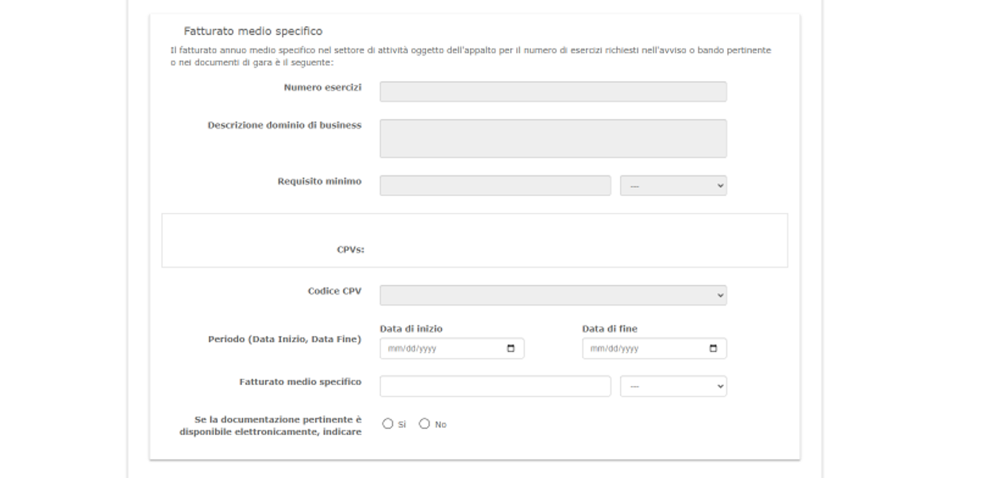Click the Fatturato medio specifico section heading
Screen dimensions: 1005x478
(253, 32)
